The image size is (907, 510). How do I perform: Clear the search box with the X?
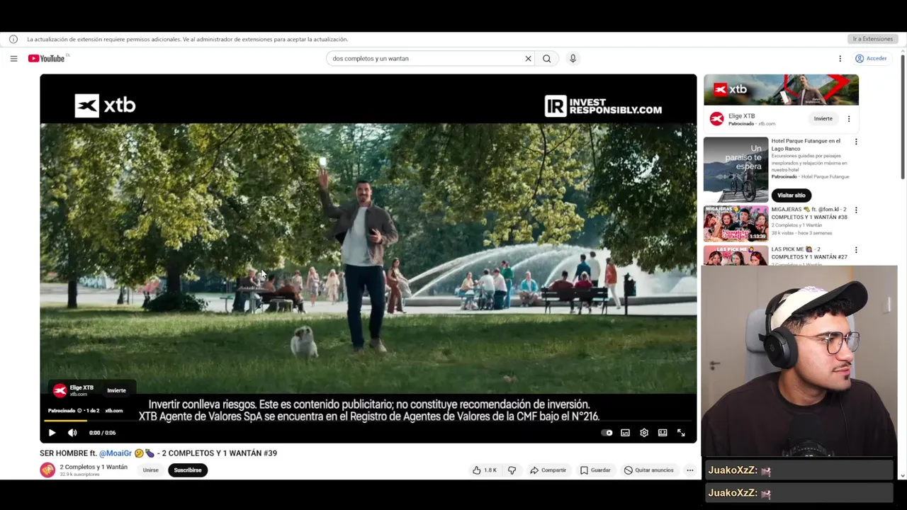528,59
